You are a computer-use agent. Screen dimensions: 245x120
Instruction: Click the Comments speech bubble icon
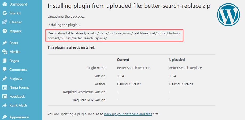point(5,70)
